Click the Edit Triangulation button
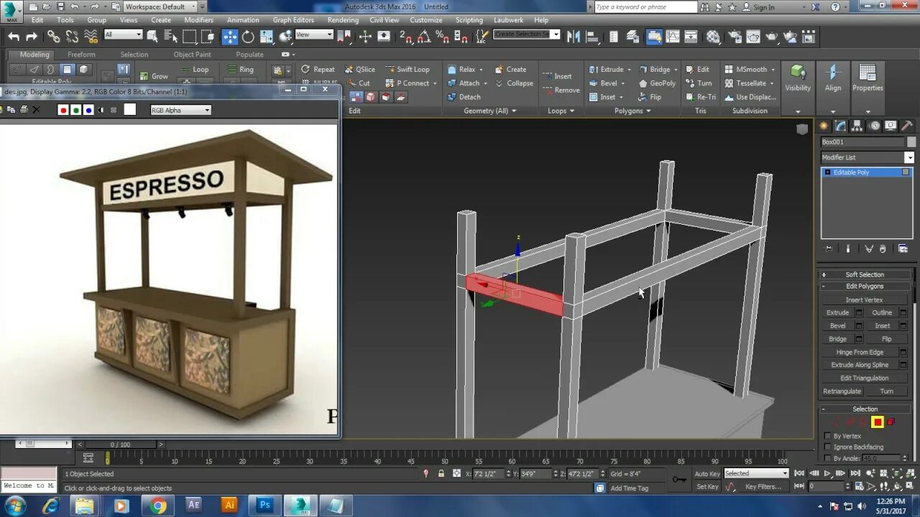This screenshot has width=920, height=517. click(865, 378)
